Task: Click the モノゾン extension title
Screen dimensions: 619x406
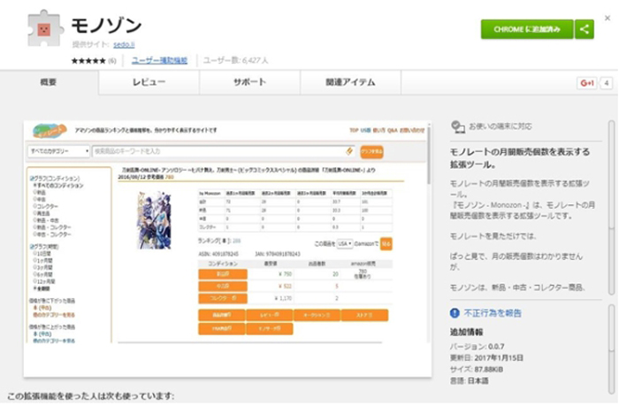Action: (x=106, y=26)
